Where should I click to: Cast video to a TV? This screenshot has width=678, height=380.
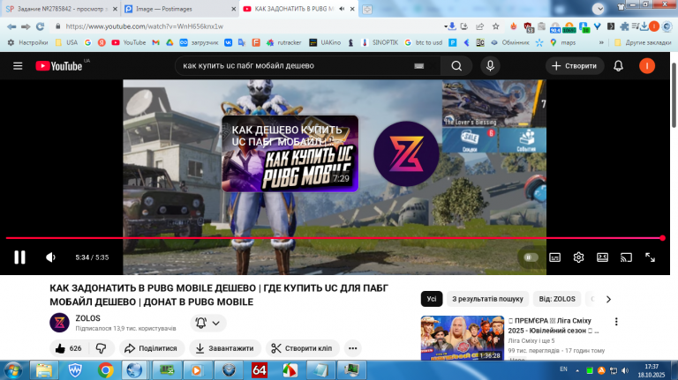[626, 257]
